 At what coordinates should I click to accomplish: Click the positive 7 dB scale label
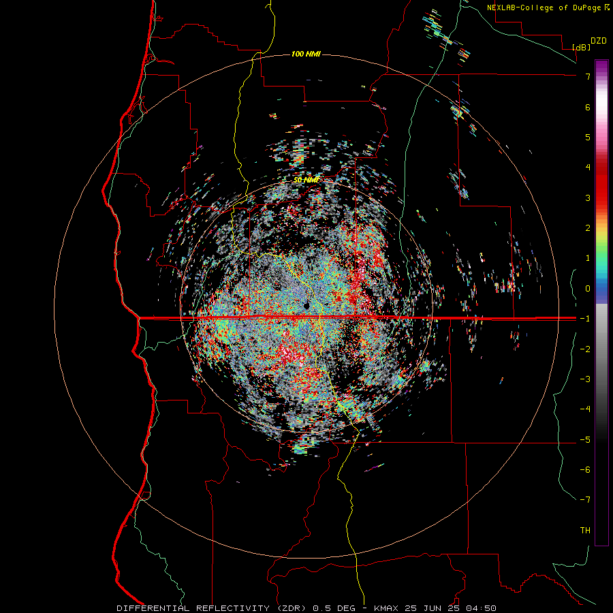click(588, 76)
